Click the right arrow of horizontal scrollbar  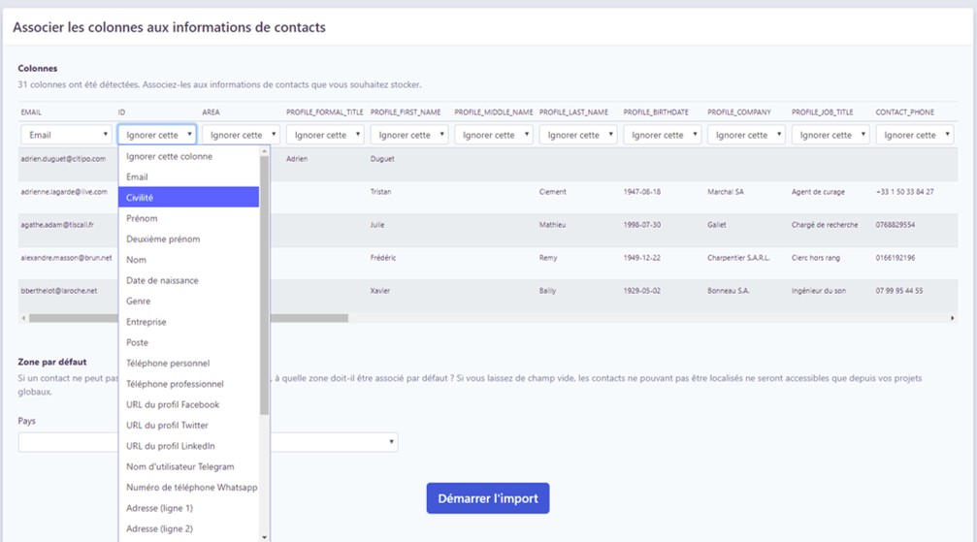coord(953,318)
